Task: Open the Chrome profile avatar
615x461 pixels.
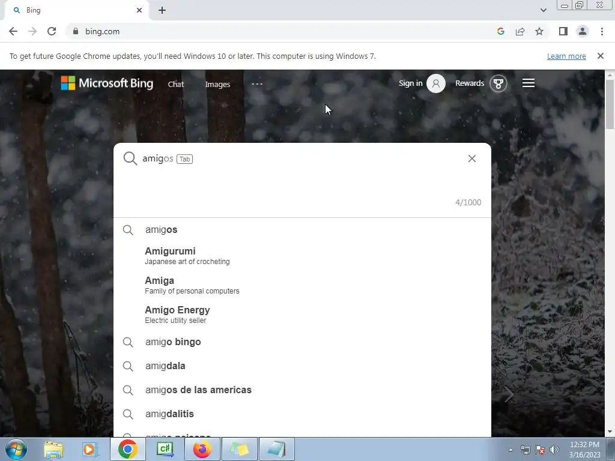Action: [x=583, y=31]
